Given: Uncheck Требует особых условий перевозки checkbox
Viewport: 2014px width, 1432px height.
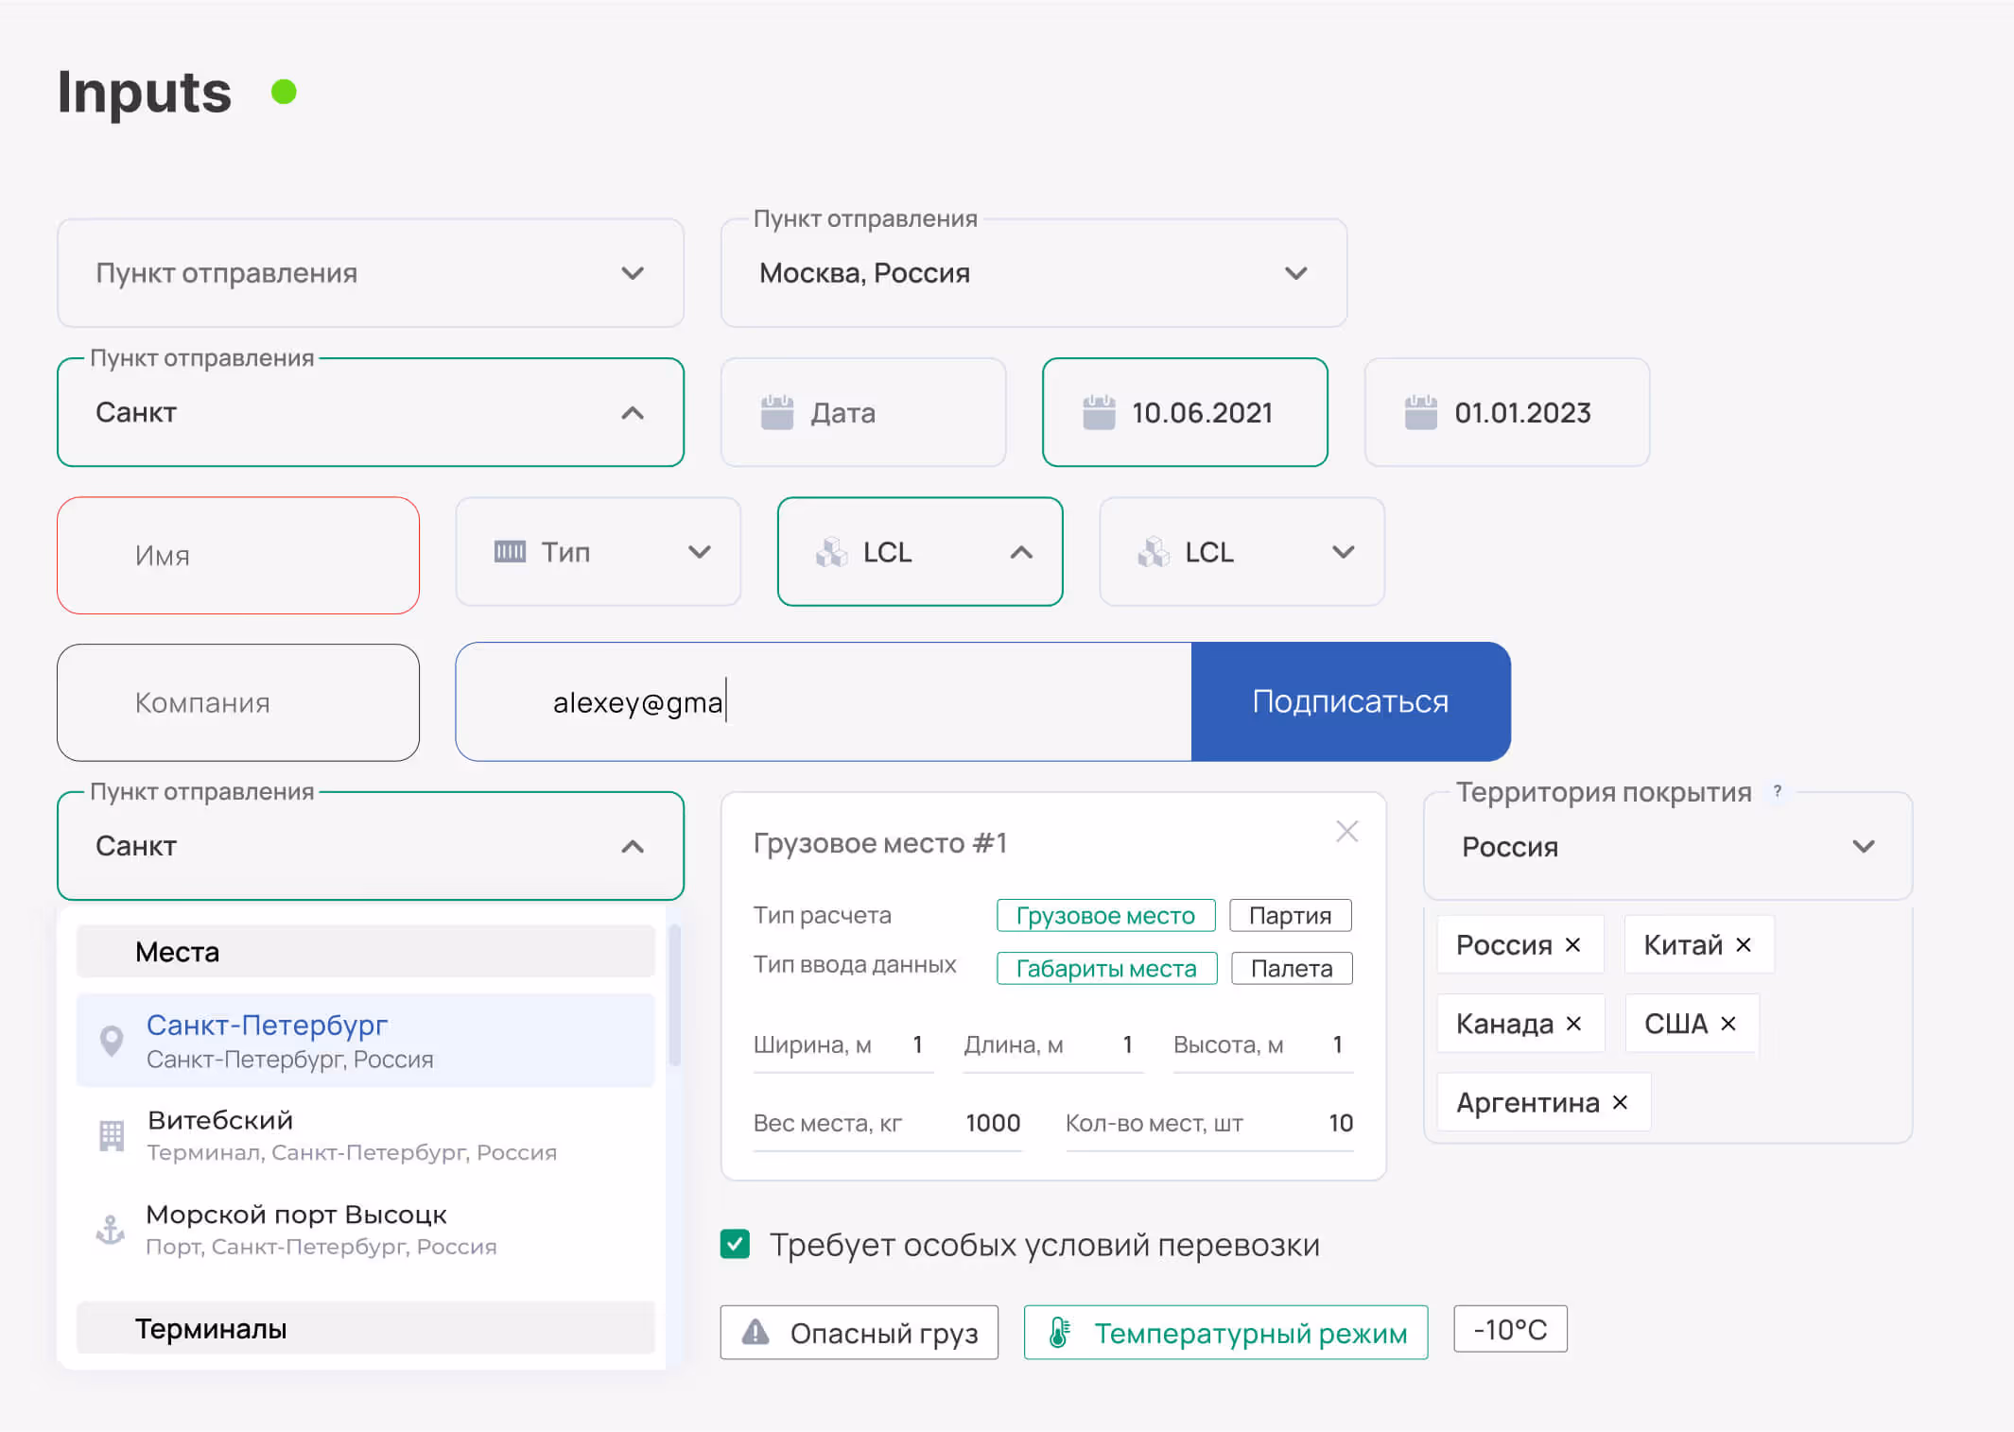Looking at the screenshot, I should tap(736, 1244).
